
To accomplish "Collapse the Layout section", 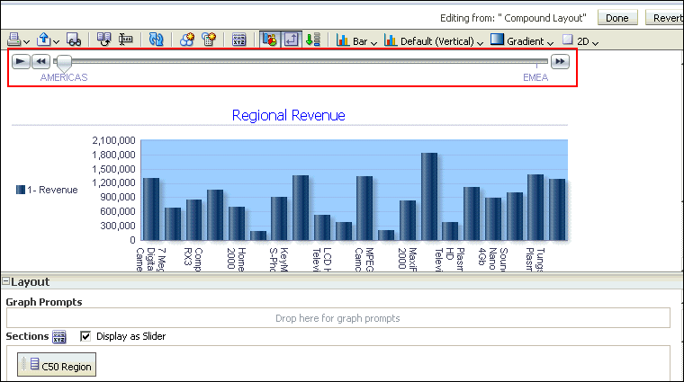I will [5, 282].
